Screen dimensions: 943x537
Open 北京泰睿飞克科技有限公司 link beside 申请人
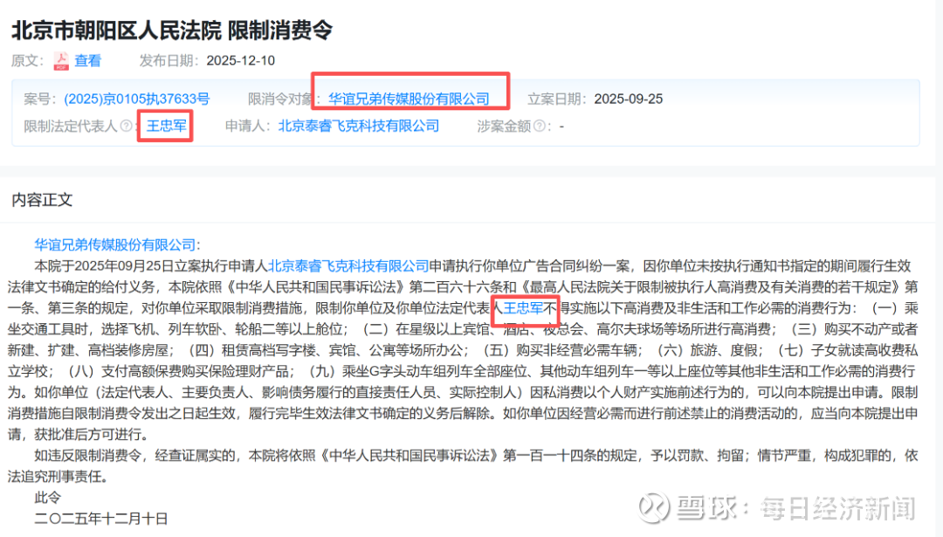click(x=359, y=127)
